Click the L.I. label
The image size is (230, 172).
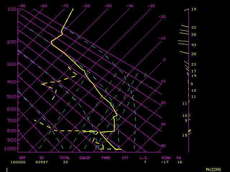pos(144,158)
